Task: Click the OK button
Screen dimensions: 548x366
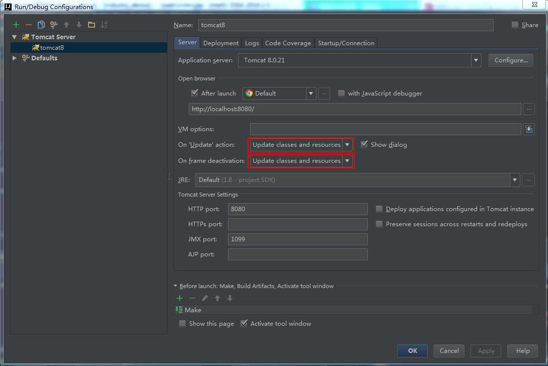Action: pyautogui.click(x=413, y=350)
